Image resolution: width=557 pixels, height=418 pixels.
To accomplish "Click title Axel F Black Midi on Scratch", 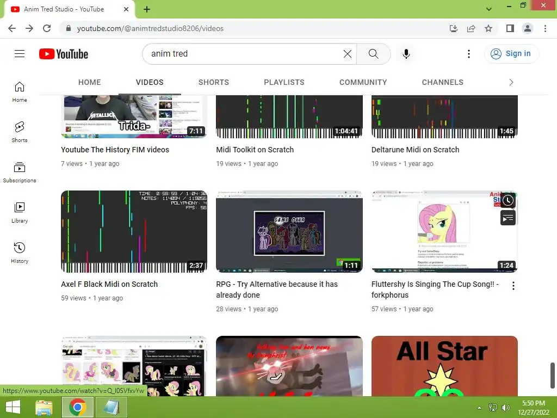I will (x=109, y=284).
